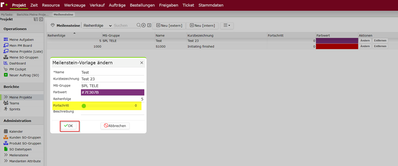Switch to the MyTasks tab
The height and width of the screenshot is (166, 398).
7,14
